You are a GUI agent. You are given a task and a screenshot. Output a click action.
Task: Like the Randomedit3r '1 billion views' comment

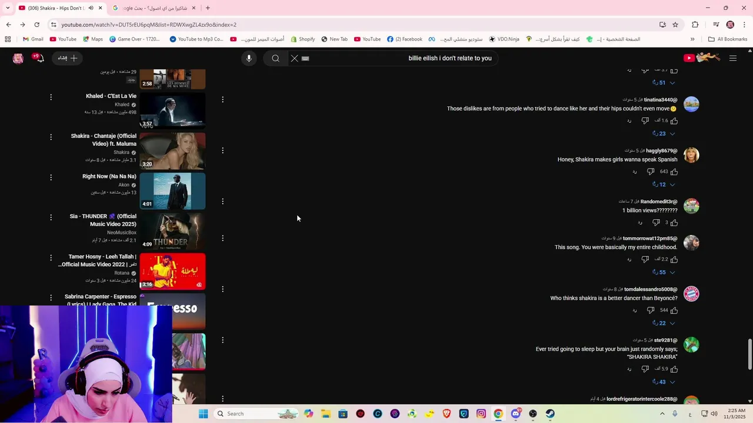tap(674, 223)
